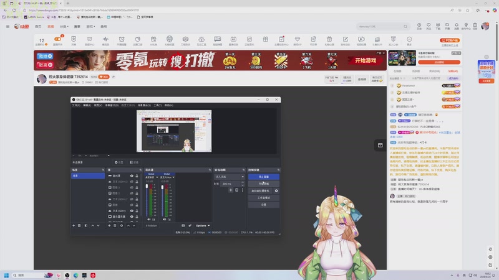This screenshot has width=499, height=280.
Task: Open 设置 from OBS controls panel
Action: pyautogui.click(x=263, y=205)
